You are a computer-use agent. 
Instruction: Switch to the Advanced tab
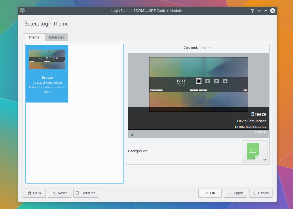click(56, 37)
